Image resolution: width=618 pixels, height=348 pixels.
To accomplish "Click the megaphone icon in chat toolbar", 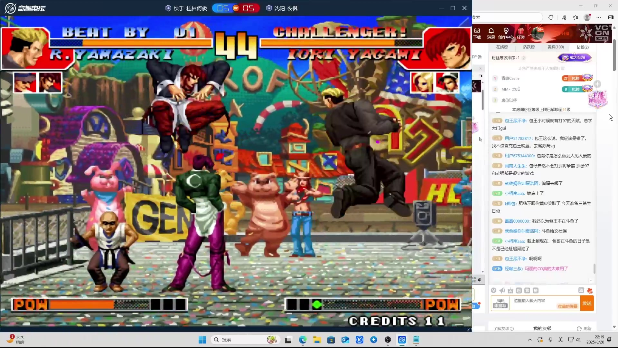I will [502, 290].
